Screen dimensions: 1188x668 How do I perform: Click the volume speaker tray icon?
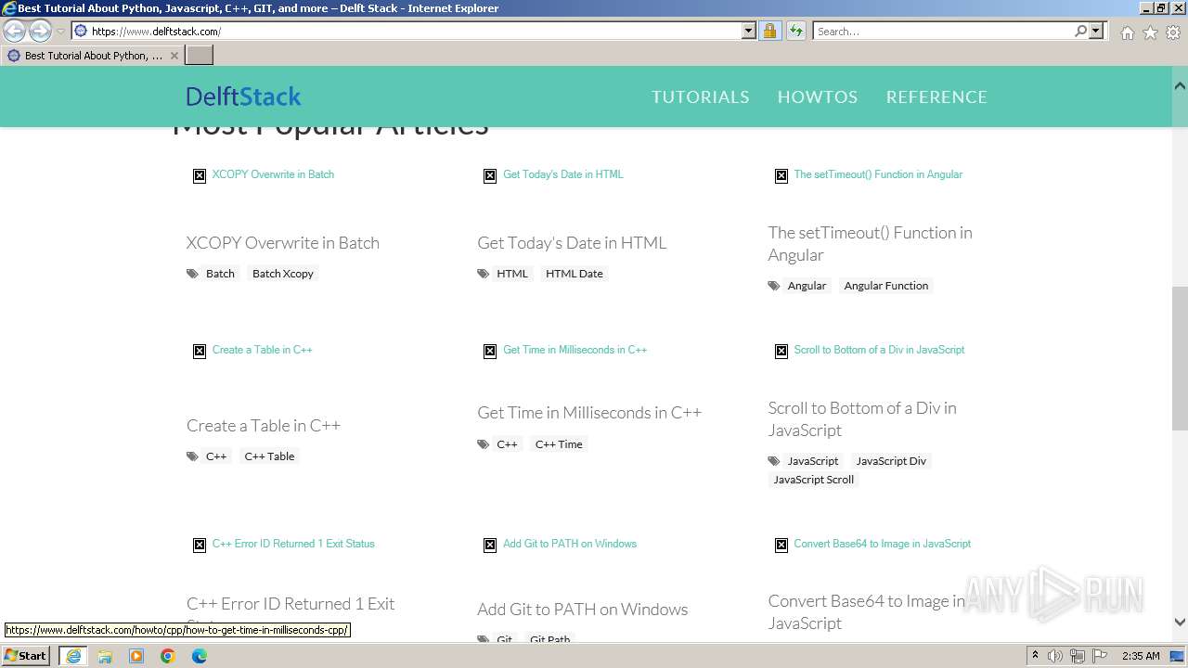[x=1055, y=656]
